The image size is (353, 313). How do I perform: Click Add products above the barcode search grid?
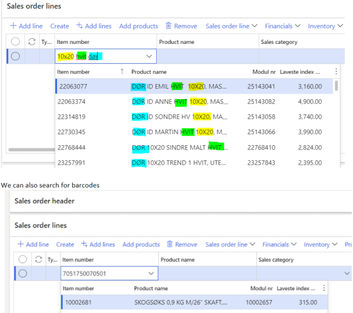point(141,245)
